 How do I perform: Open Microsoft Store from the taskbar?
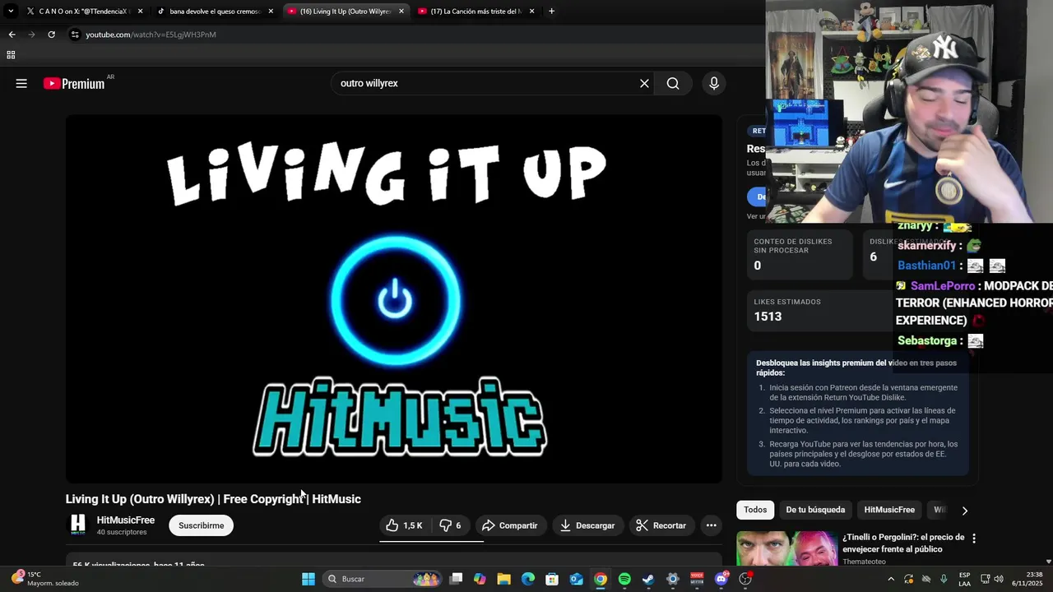[552, 579]
